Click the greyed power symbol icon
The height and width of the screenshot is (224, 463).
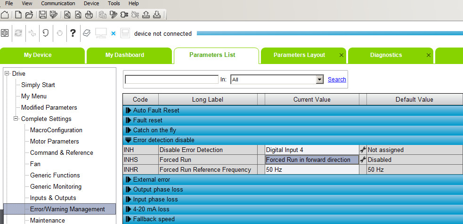(x=59, y=33)
